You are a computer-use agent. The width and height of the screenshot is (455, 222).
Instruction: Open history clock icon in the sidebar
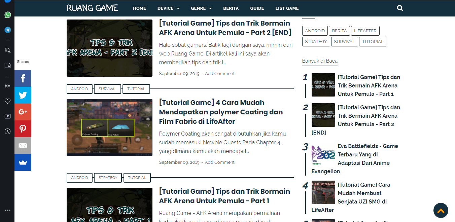point(7,131)
